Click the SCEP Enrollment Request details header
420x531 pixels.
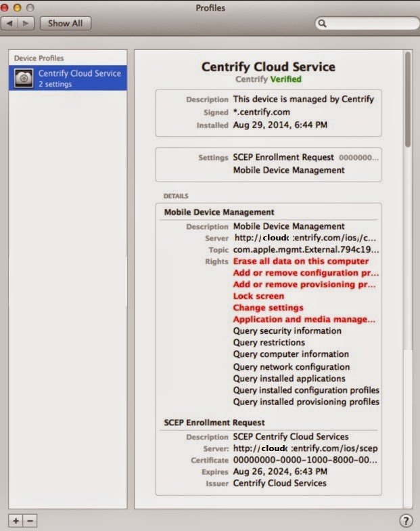[x=214, y=423]
